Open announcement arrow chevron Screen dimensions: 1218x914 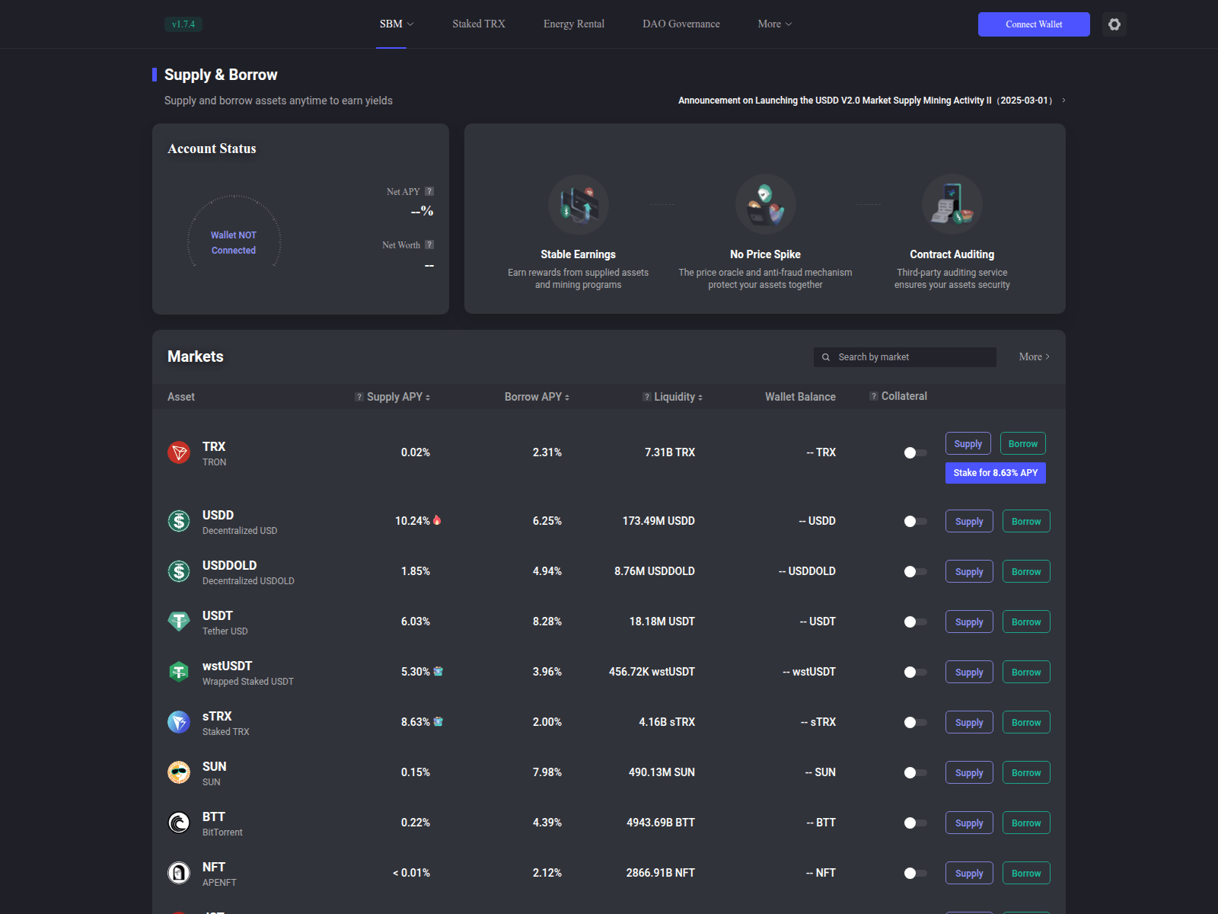point(1063,101)
